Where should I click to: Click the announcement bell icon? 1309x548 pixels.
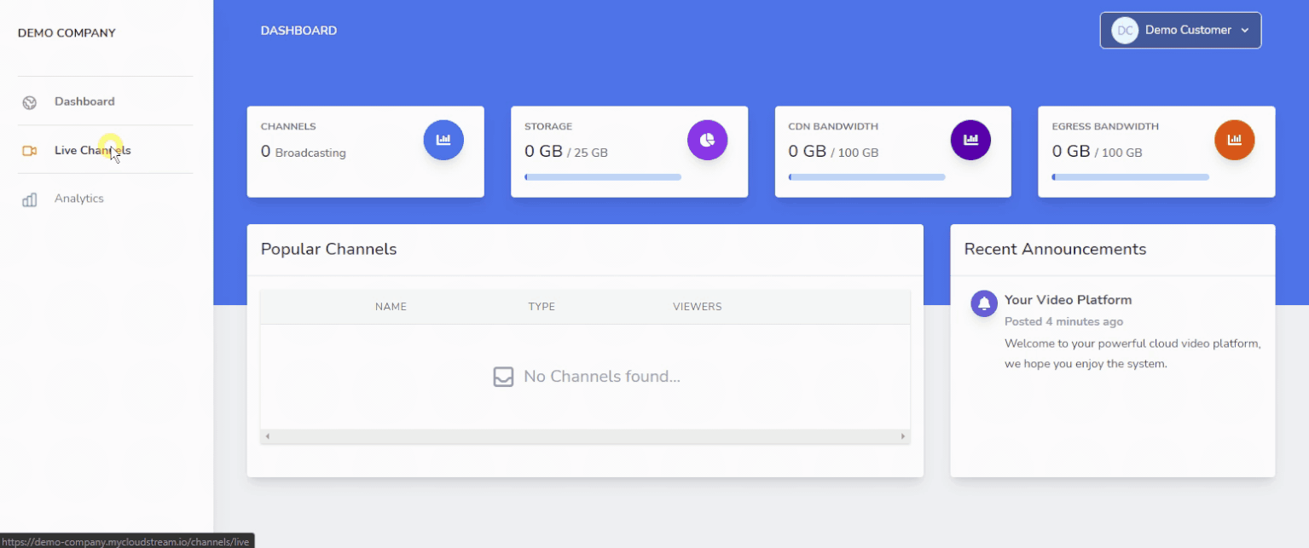pyautogui.click(x=983, y=303)
